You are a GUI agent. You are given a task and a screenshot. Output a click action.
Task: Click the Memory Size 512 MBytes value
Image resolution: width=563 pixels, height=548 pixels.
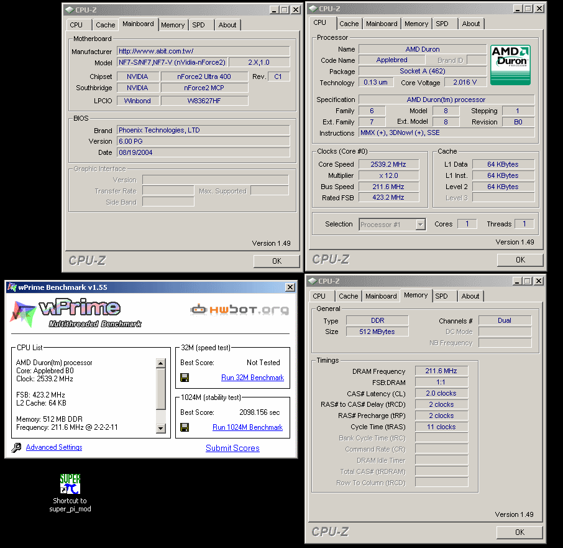[x=377, y=332]
